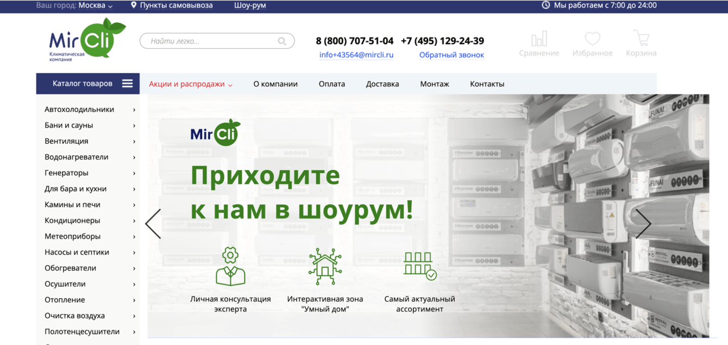Open the Избранное favorites heart icon

(x=592, y=38)
